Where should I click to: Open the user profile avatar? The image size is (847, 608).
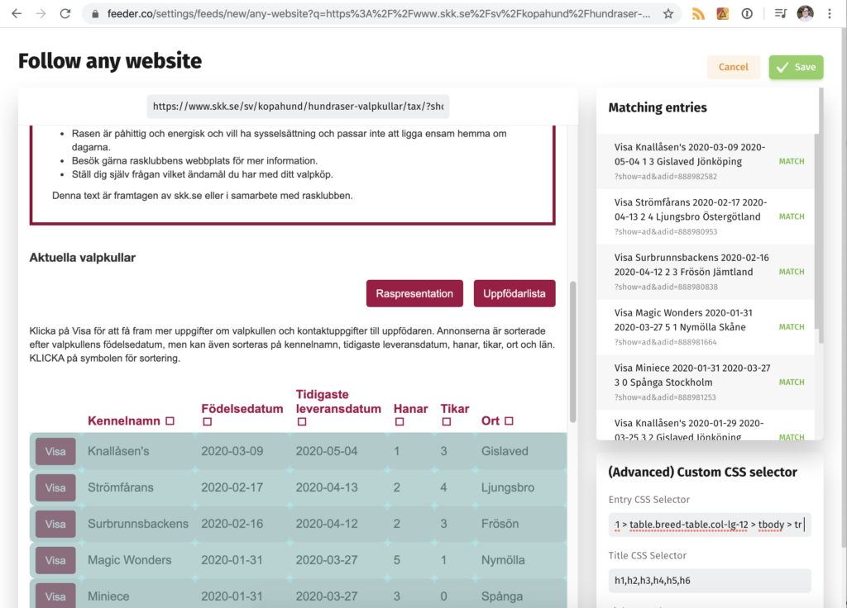point(805,14)
